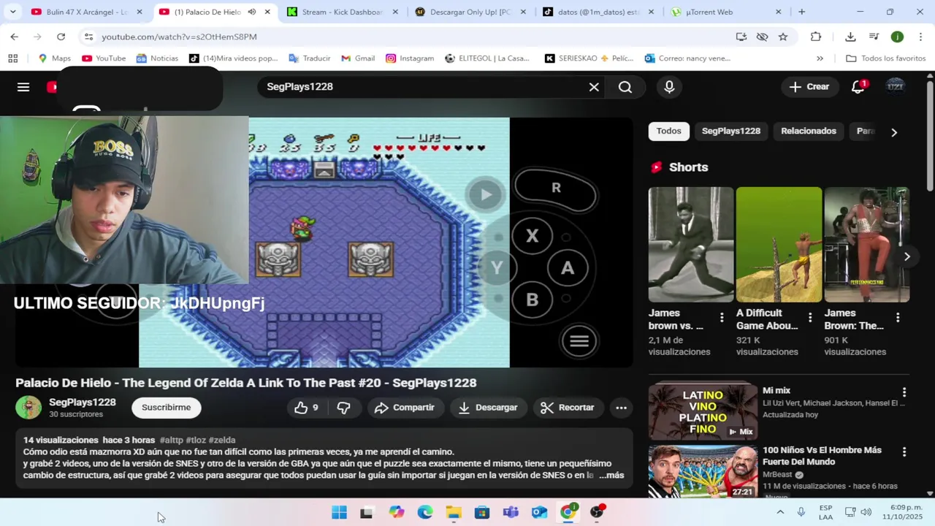
Task: Click the Zelda gameplay video player
Action: (324, 243)
